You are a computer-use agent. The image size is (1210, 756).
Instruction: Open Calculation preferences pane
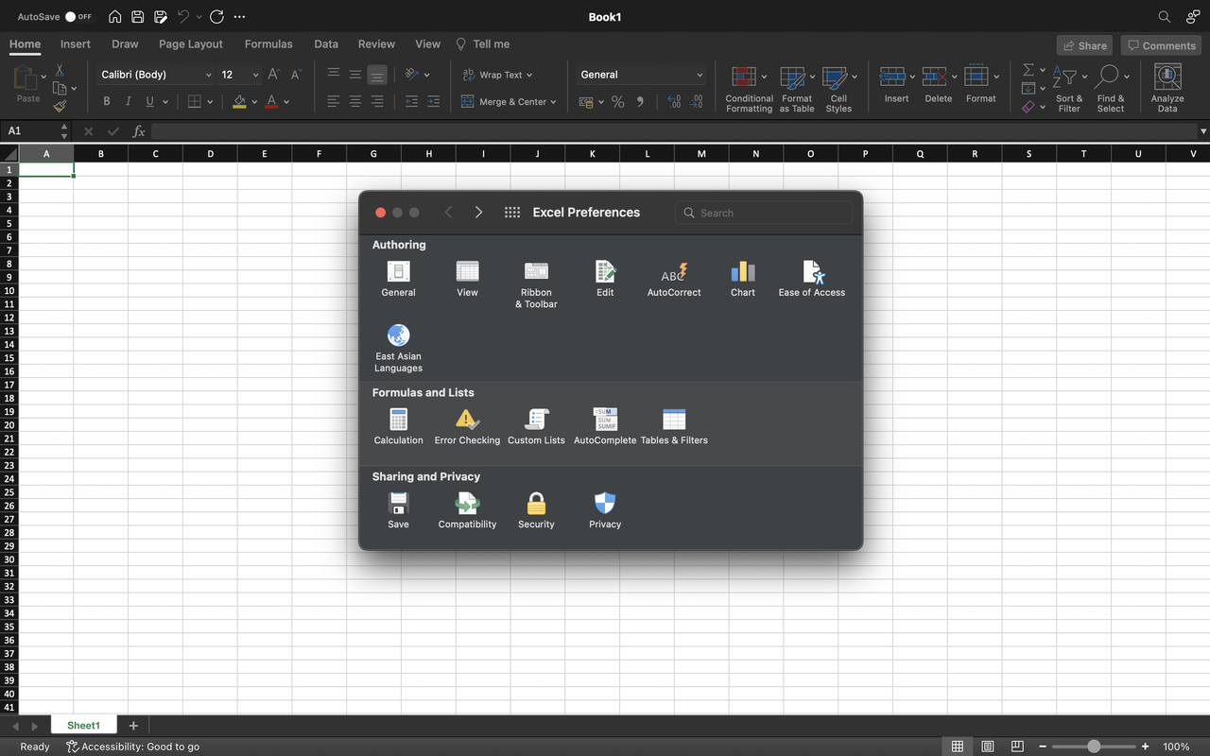(398, 426)
